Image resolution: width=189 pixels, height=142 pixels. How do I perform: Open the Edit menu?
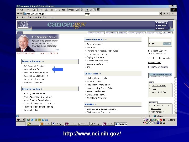pyautogui.click(x=24, y=17)
